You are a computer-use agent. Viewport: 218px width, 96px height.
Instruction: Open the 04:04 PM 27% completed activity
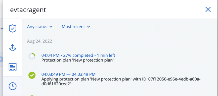point(78,55)
